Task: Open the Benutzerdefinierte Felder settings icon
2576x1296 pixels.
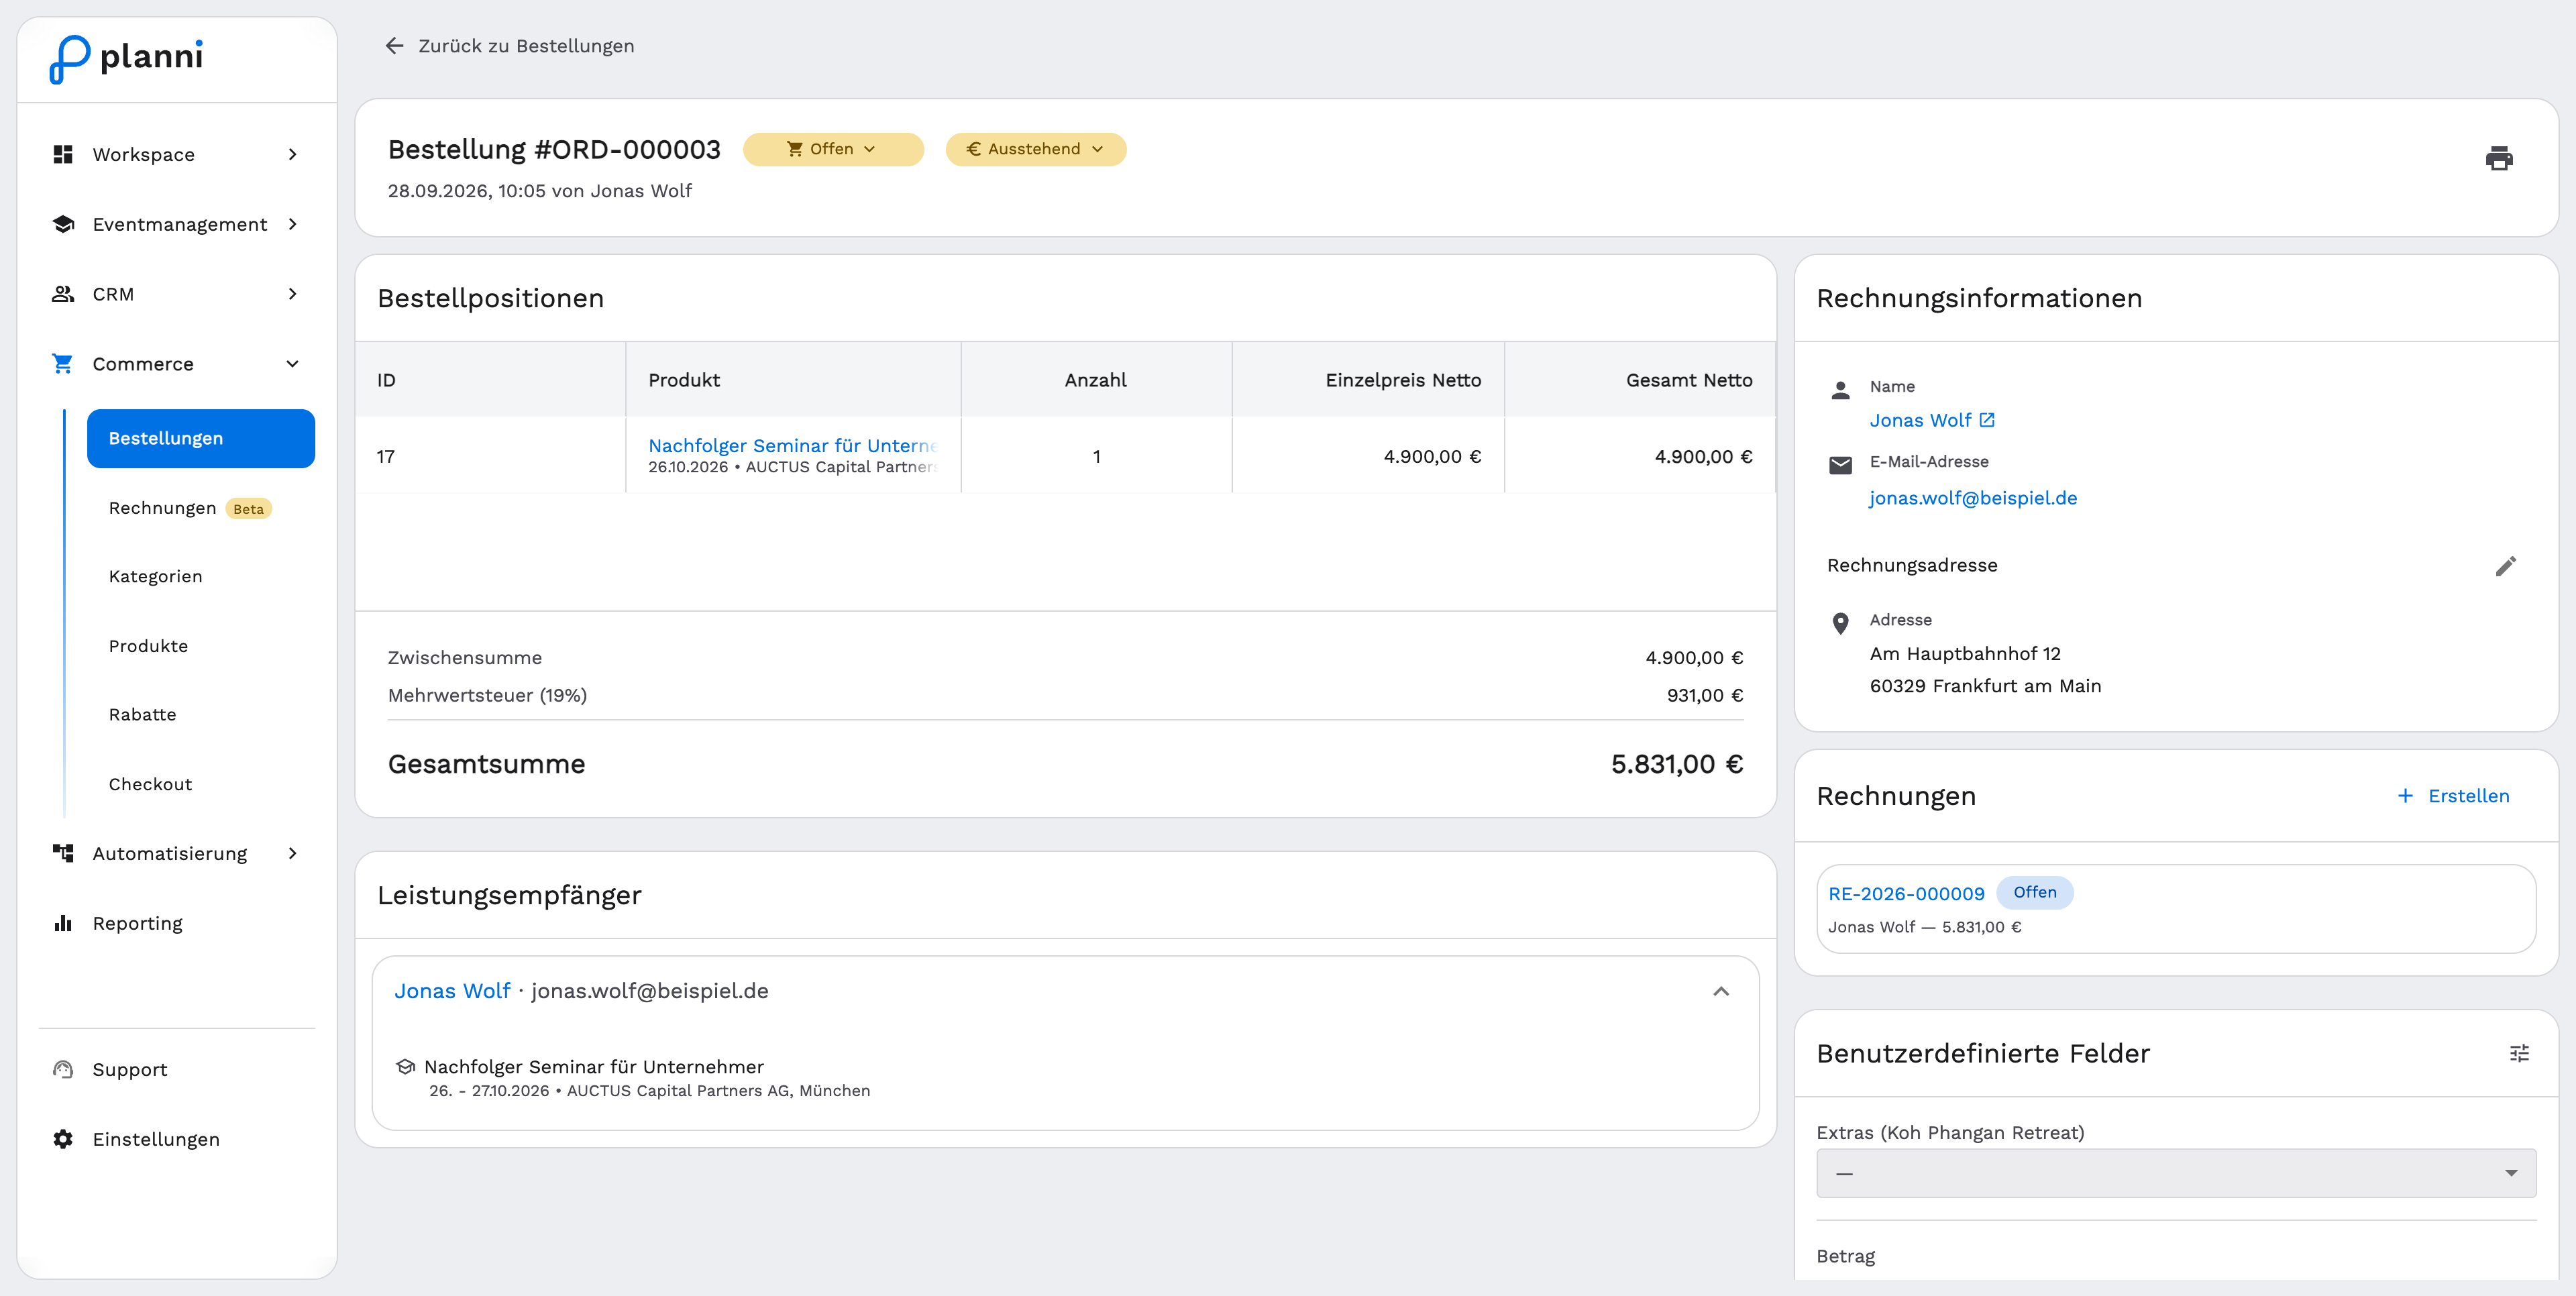Action: (x=2519, y=1053)
